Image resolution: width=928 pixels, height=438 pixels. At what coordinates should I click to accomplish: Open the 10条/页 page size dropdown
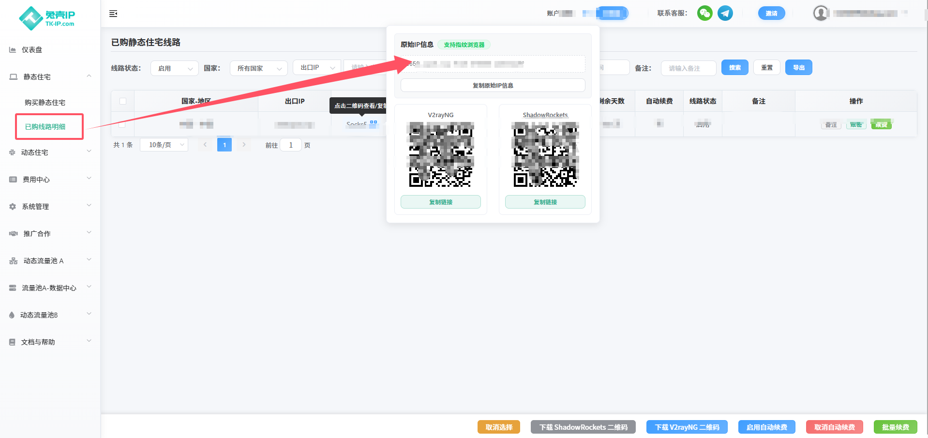[x=164, y=145]
